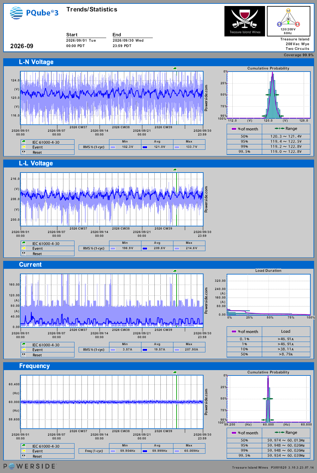Click the green Range marker in Frequency table
The image size is (317, 473).
pyautogui.click(x=279, y=432)
